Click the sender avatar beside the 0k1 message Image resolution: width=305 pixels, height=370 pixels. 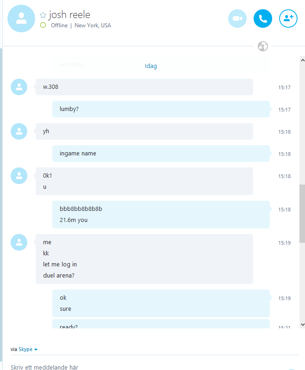[x=19, y=176]
